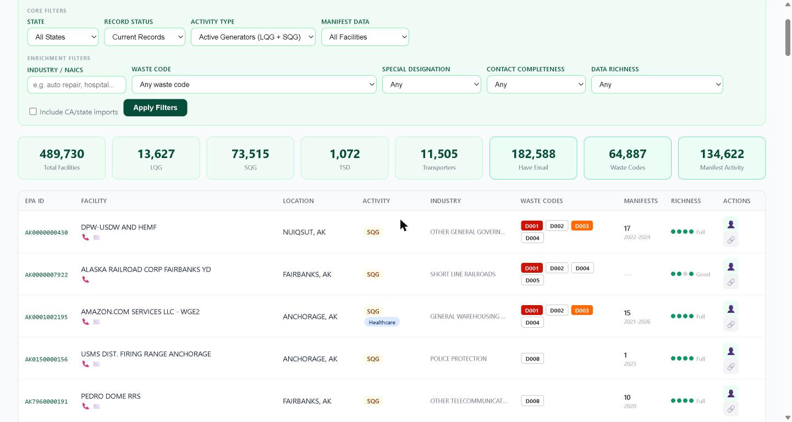Click chain link icon for PEDRO DOME RRS row
The height and width of the screenshot is (422, 792).
coord(730,409)
